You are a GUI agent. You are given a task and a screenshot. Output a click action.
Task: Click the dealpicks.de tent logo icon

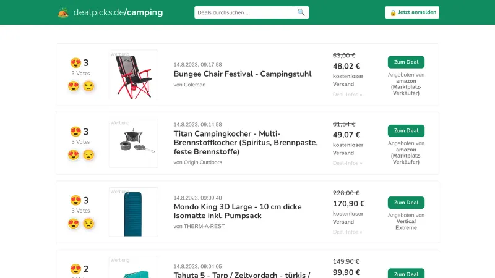coord(63,12)
